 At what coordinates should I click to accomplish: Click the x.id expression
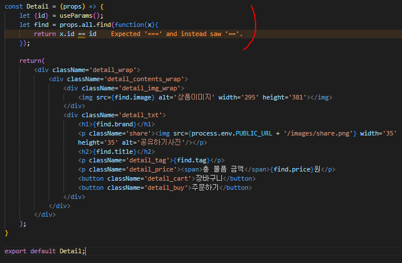tap(67, 34)
